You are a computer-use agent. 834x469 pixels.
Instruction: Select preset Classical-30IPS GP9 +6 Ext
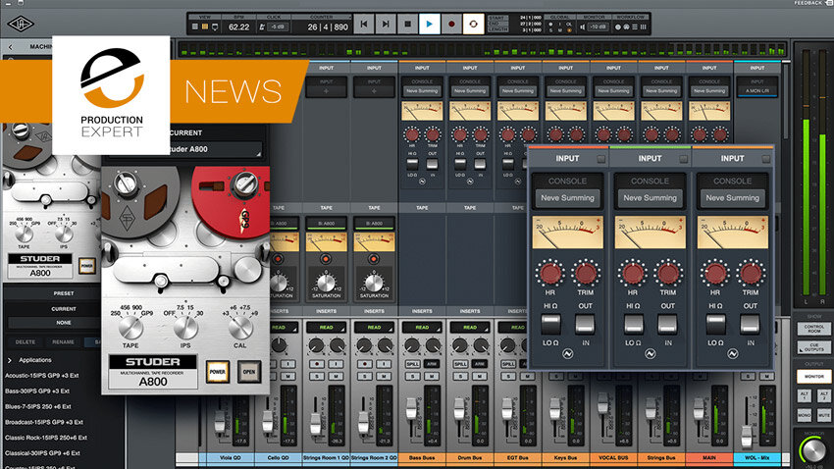click(x=42, y=453)
